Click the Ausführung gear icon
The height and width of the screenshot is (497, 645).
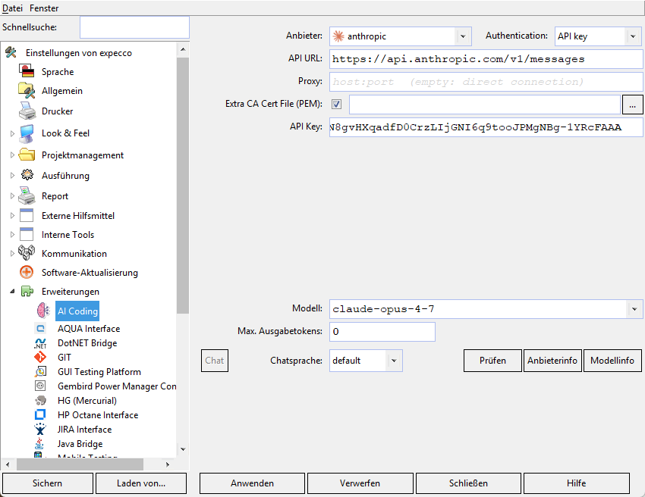(27, 175)
